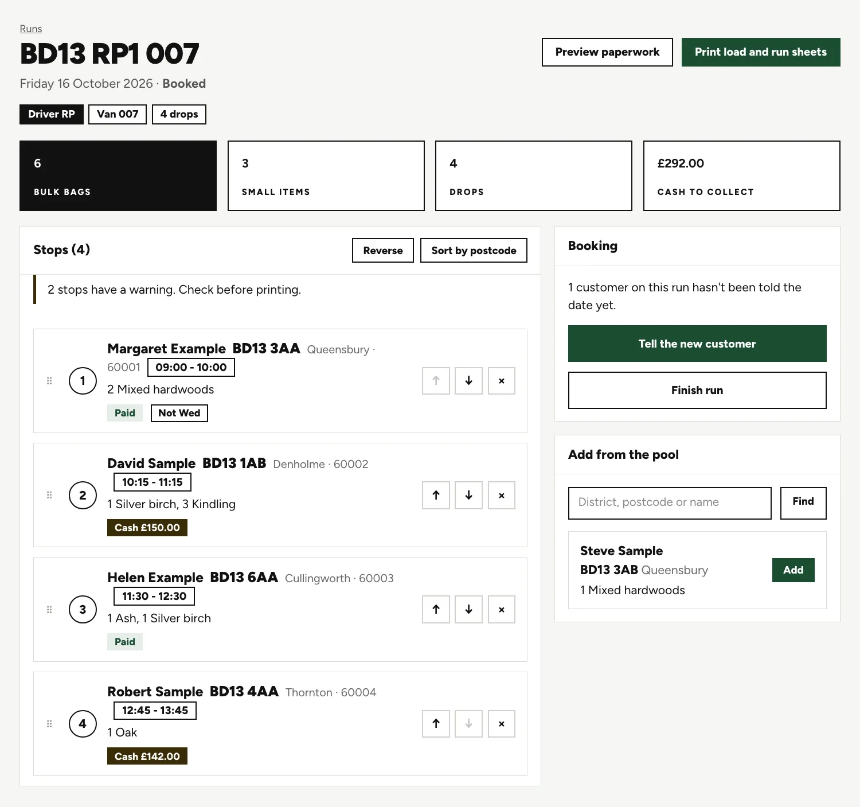Click the Finish run button

click(697, 391)
